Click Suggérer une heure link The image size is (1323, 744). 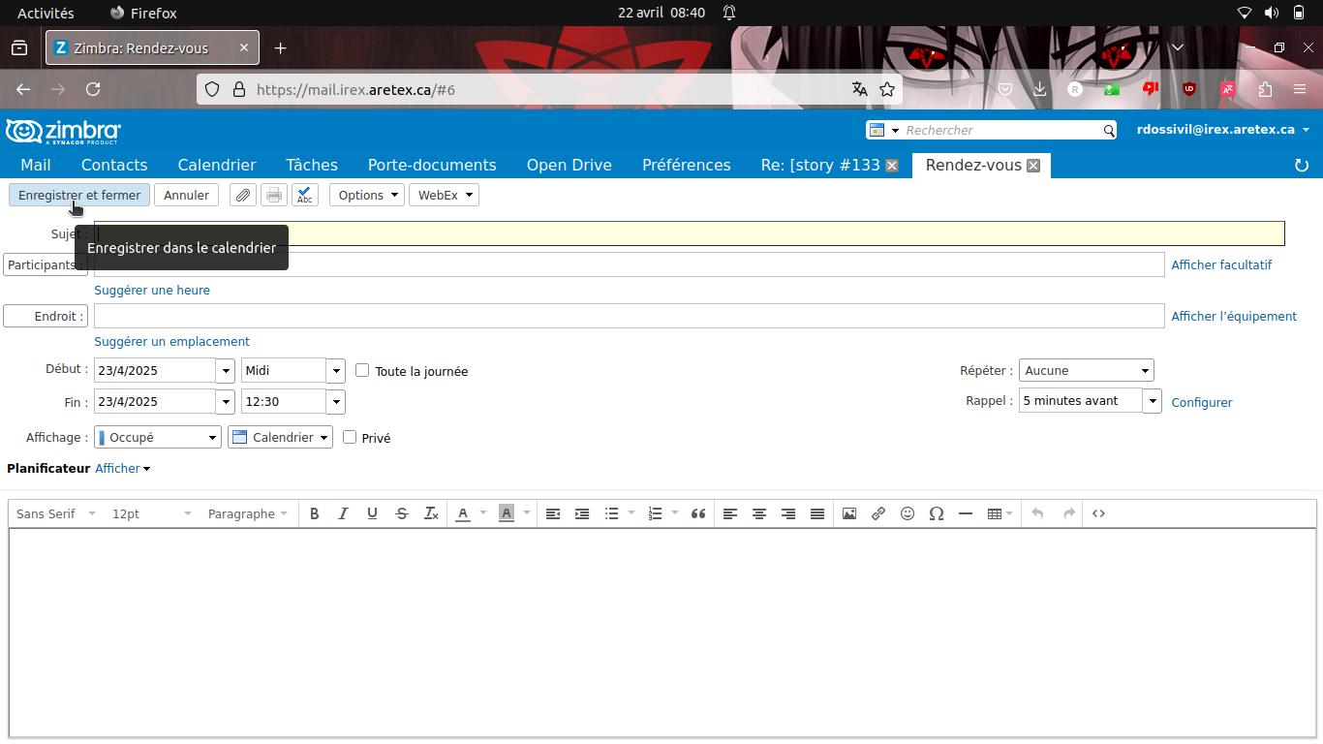click(x=152, y=291)
